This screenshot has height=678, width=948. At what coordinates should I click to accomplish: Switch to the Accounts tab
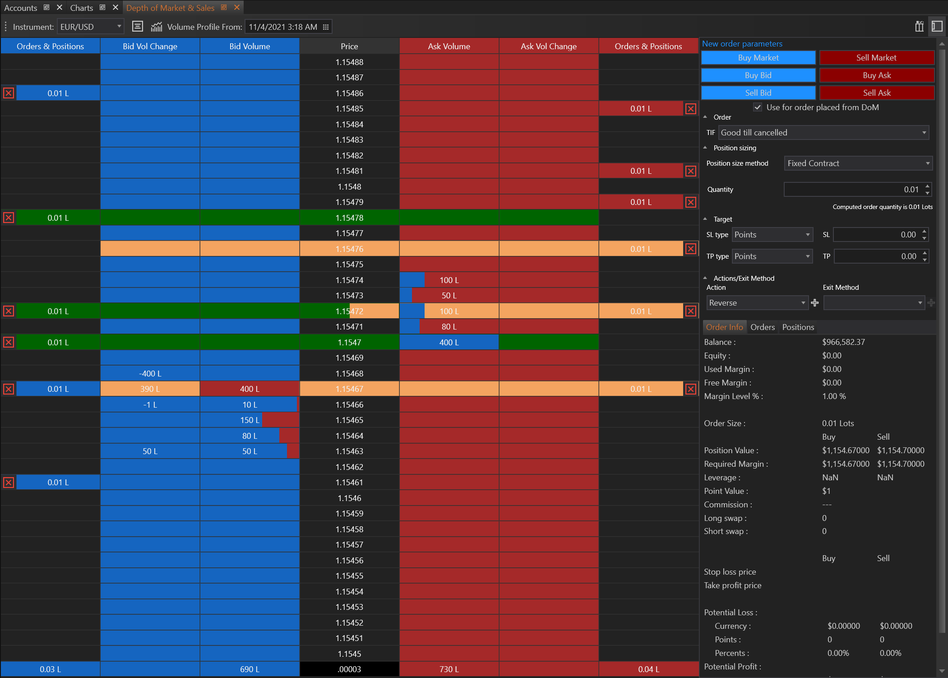(21, 8)
